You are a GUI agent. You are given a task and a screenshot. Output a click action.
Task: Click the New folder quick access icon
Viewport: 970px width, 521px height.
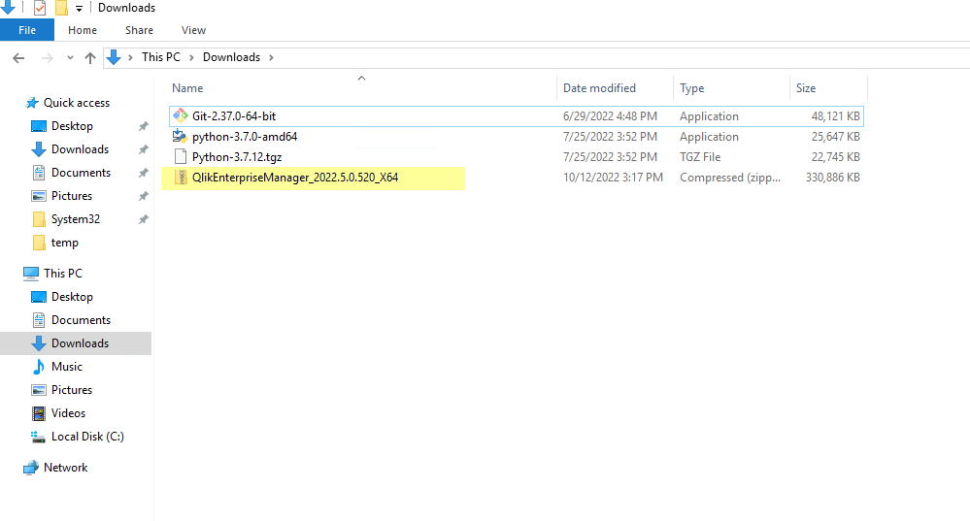tap(61, 8)
